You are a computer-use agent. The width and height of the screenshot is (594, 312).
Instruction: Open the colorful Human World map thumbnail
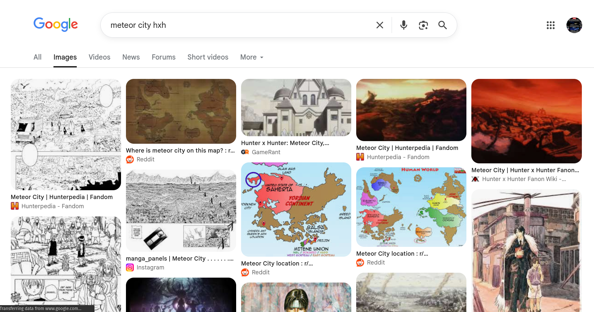[411, 207]
